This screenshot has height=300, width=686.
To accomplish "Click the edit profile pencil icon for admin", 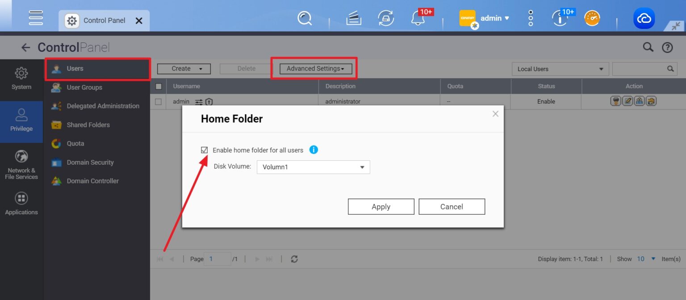I will tap(627, 101).
